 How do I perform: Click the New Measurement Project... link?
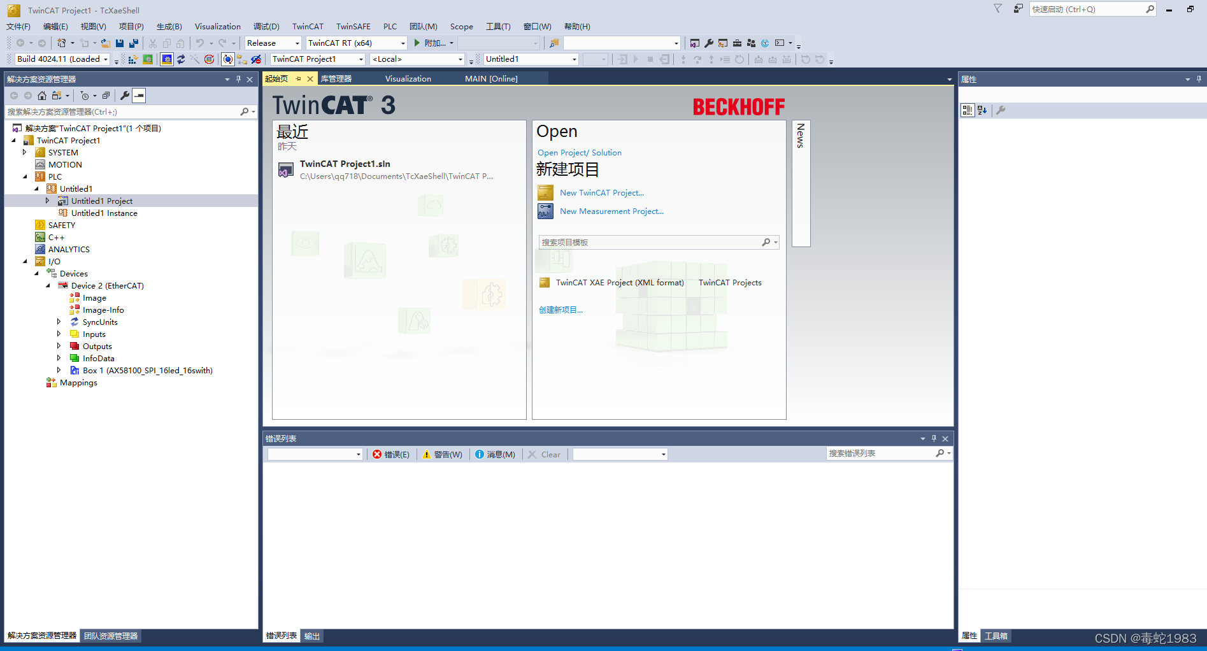pyautogui.click(x=611, y=211)
